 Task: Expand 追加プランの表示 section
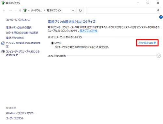pos(158,56)
